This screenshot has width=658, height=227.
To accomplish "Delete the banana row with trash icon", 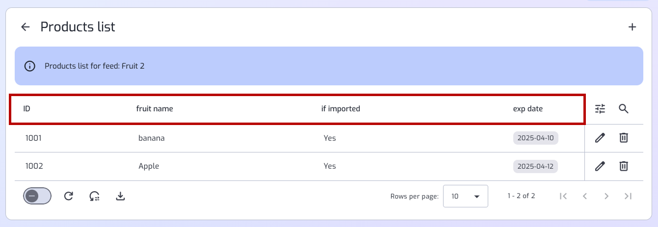I will 623,138.
